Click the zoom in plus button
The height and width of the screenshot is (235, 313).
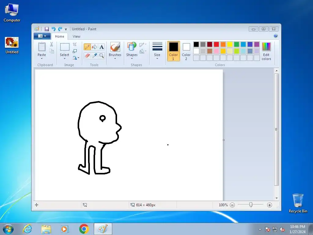[x=270, y=205]
